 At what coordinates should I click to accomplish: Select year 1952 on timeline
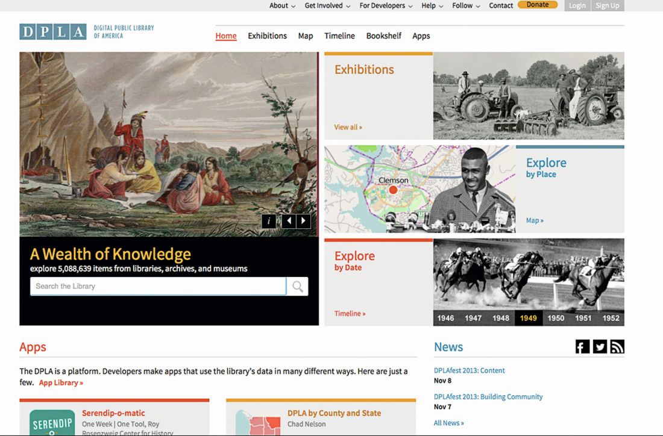611,318
